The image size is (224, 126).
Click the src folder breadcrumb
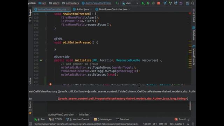coord(42,3)
